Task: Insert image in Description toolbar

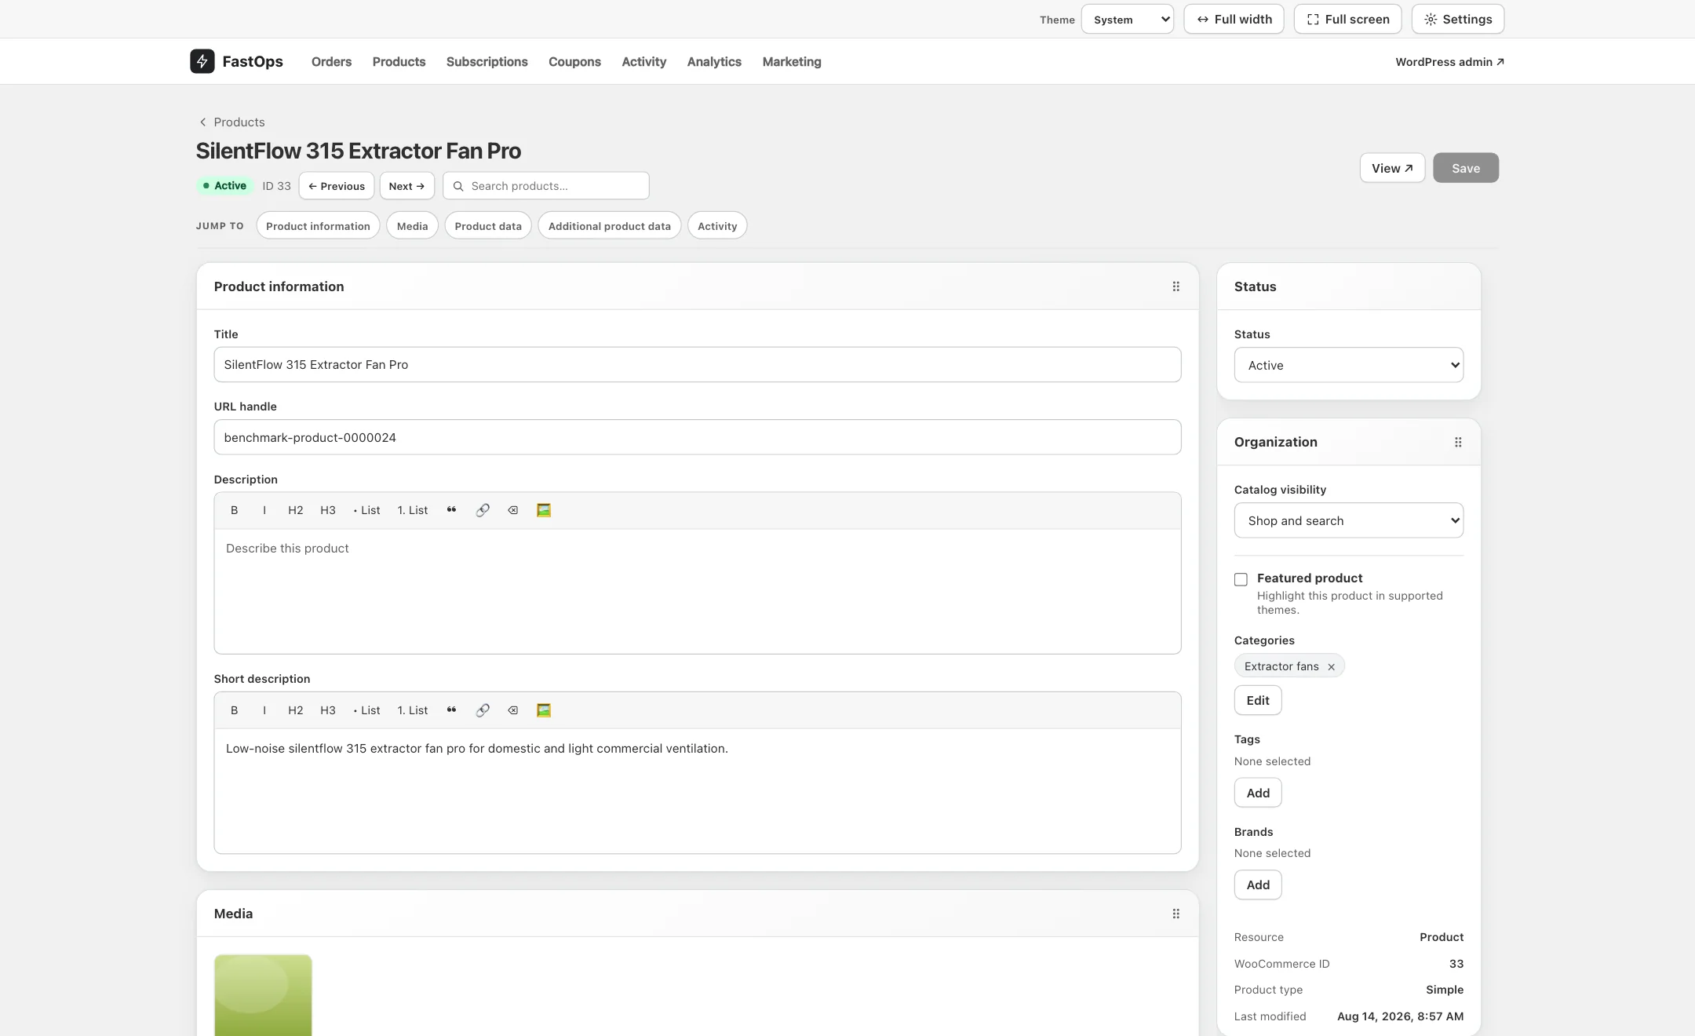Action: [x=544, y=510]
